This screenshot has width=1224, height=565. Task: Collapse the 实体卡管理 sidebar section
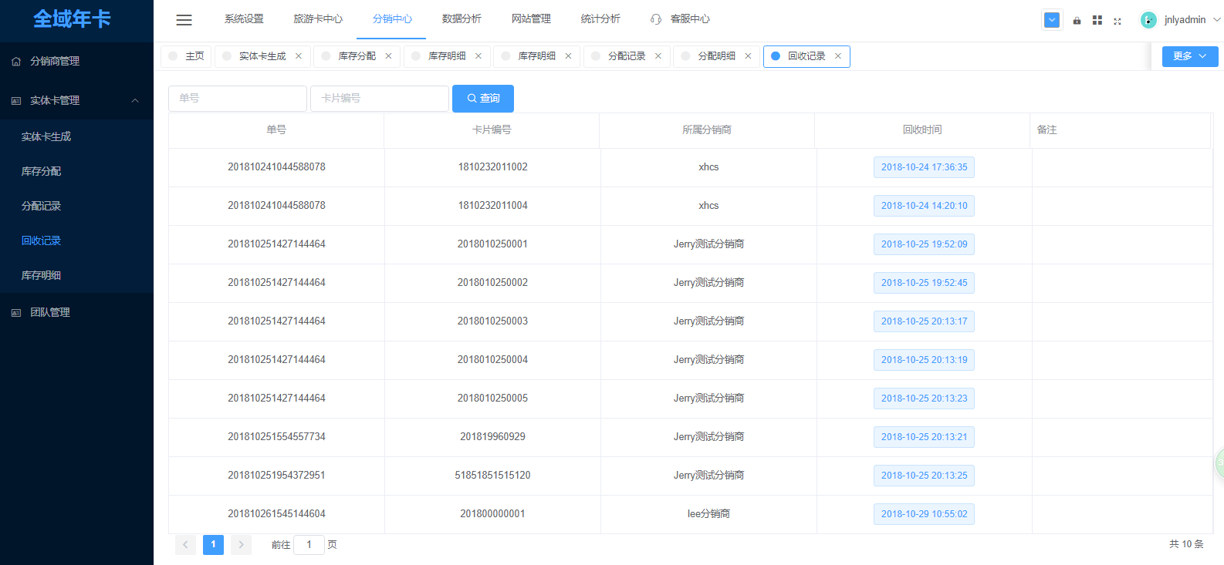pyautogui.click(x=135, y=101)
